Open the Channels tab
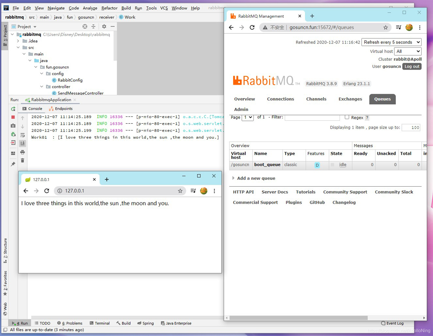 (316, 99)
